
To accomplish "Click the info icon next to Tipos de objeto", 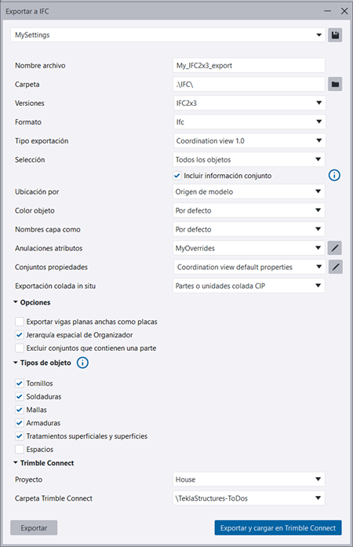I will [x=82, y=363].
